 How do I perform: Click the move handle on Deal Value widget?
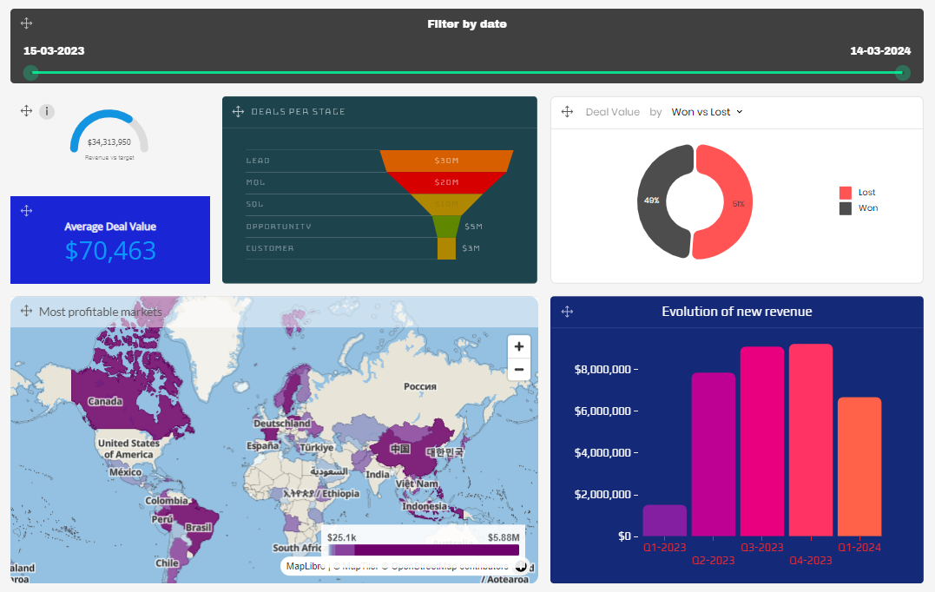pyautogui.click(x=567, y=112)
